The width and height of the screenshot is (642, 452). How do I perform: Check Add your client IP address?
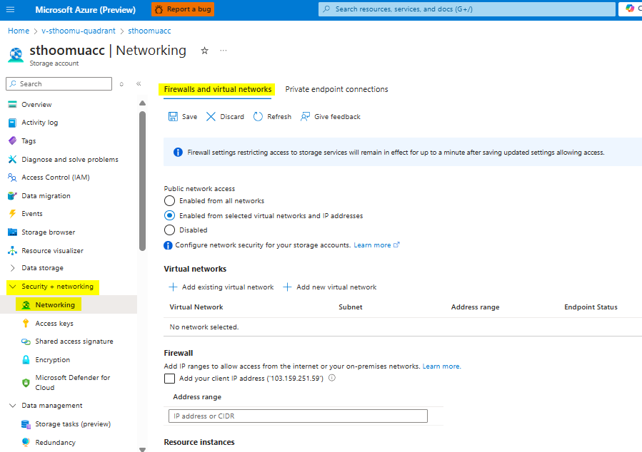(169, 379)
